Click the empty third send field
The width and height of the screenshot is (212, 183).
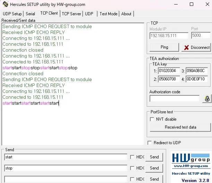pyautogui.click(x=66, y=179)
